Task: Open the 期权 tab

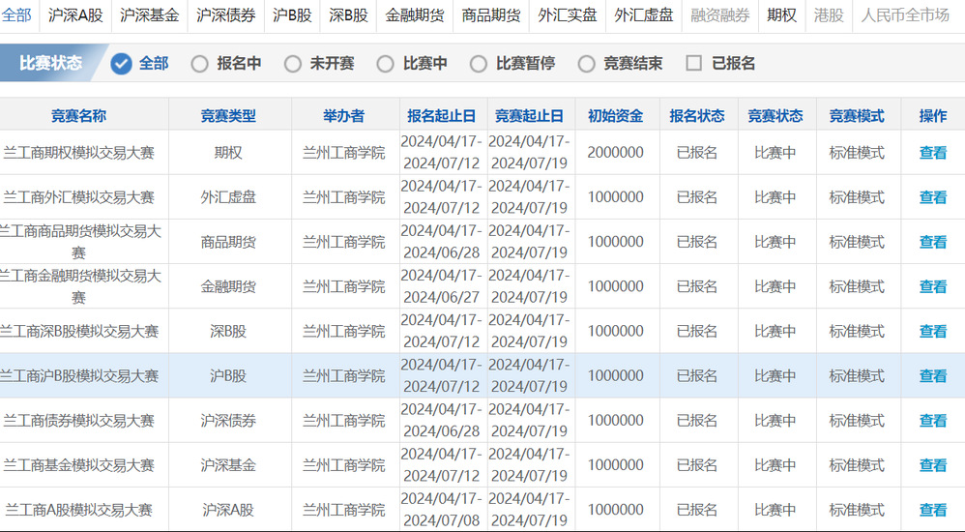Action: click(781, 15)
